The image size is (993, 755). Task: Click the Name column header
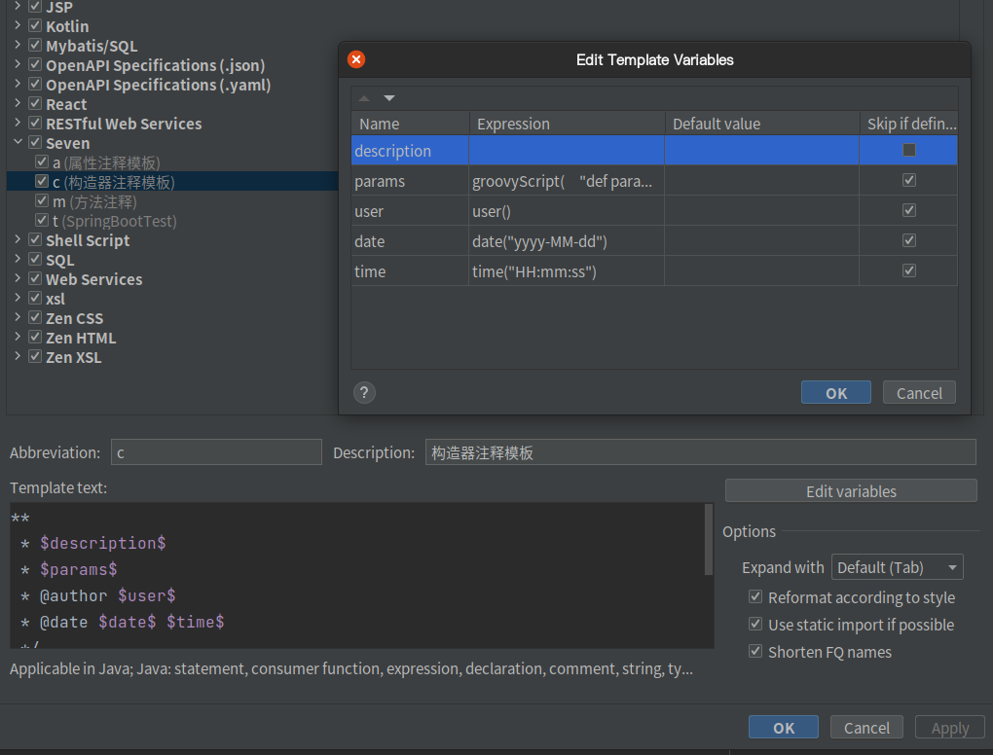[411, 124]
